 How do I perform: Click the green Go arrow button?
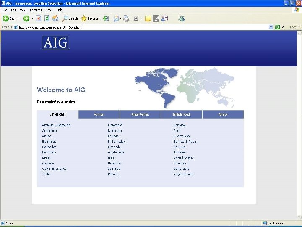(277, 27)
